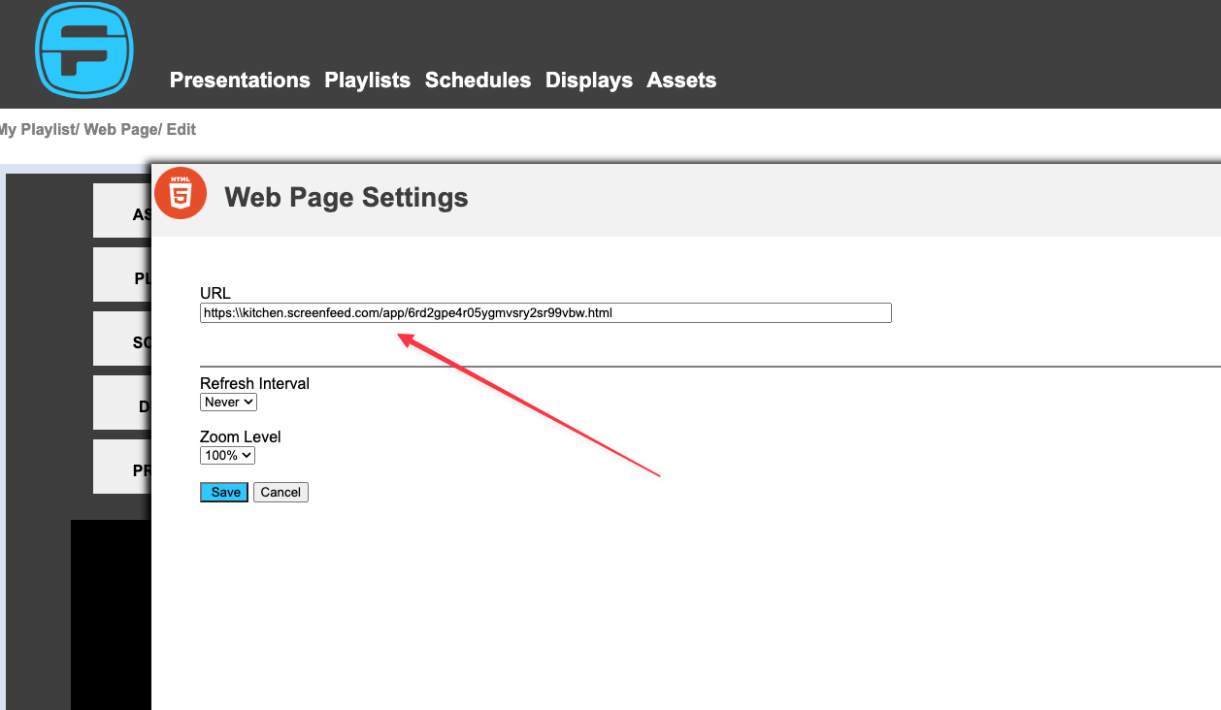This screenshot has height=710, width=1221.
Task: Click the app logo in the top navigation bar
Action: (83, 50)
